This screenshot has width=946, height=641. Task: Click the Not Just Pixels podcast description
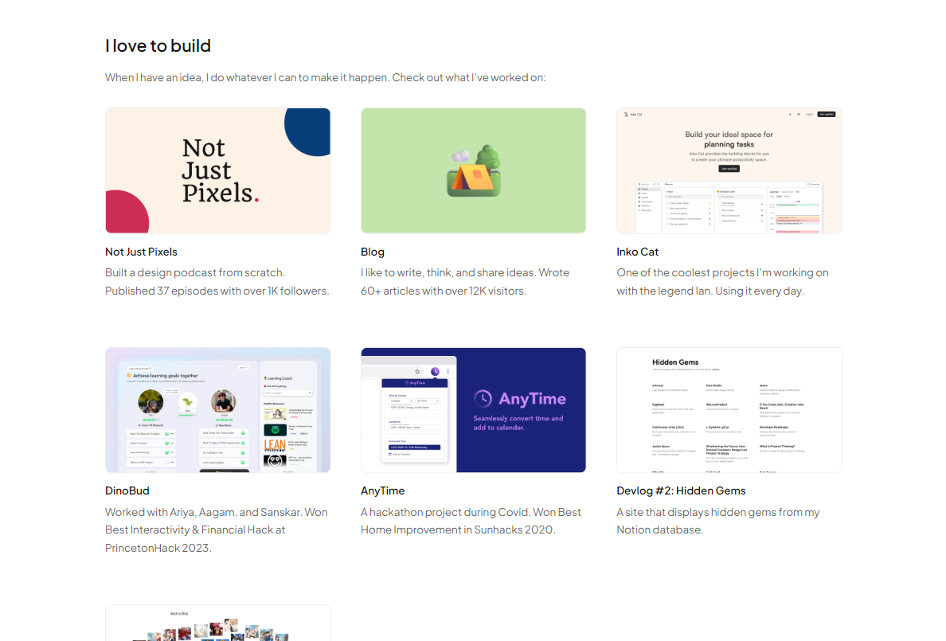pyautogui.click(x=217, y=282)
